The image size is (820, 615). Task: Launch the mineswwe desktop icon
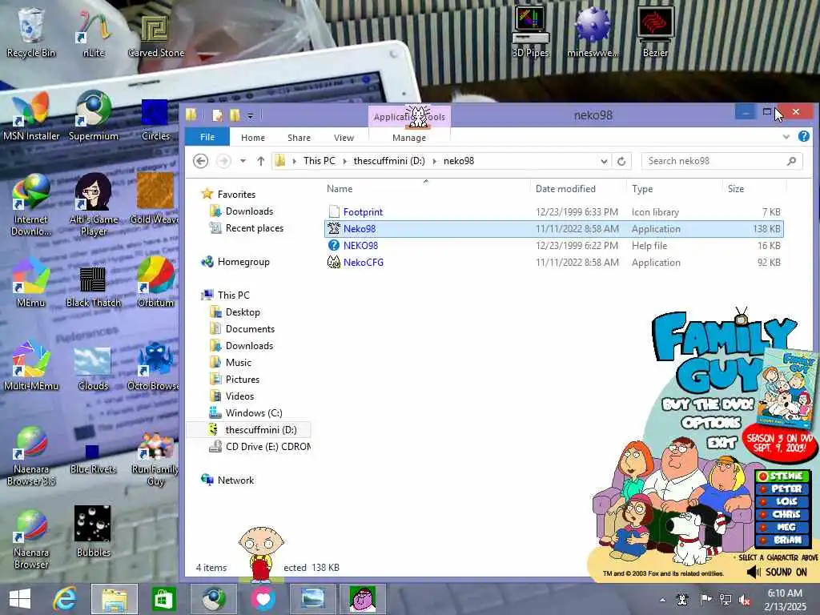(593, 31)
